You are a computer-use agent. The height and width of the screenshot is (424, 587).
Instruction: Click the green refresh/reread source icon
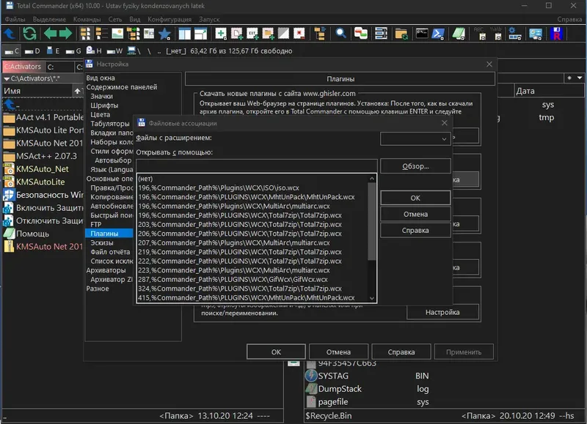click(29, 34)
